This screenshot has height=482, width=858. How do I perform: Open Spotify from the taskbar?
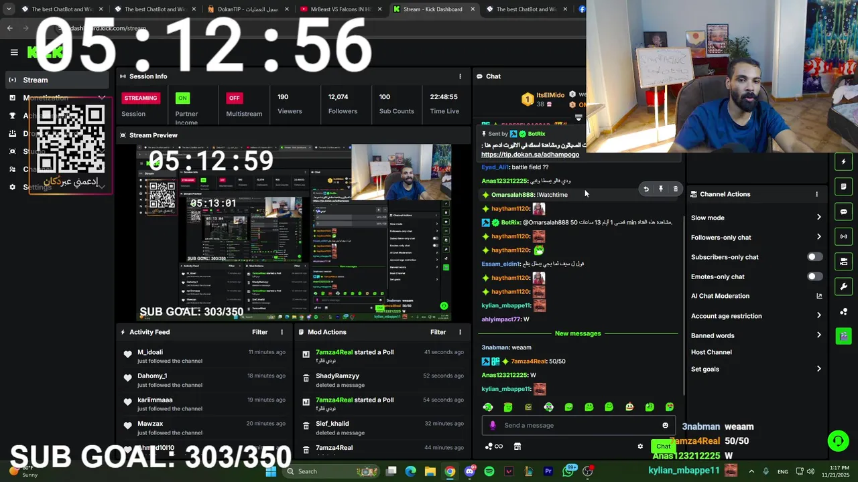[x=489, y=471]
